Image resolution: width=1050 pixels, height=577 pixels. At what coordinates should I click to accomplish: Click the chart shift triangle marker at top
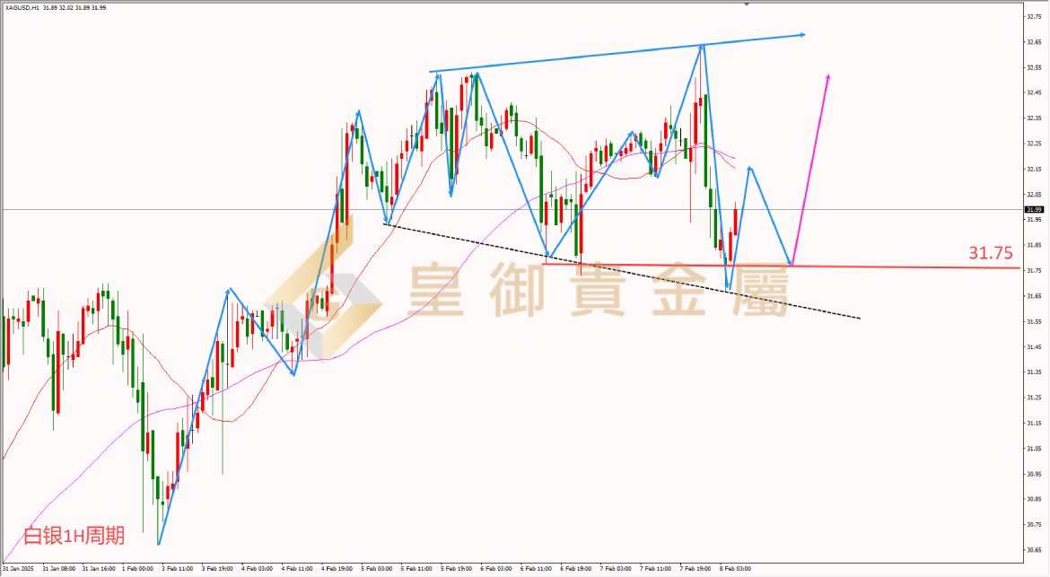(x=747, y=4)
